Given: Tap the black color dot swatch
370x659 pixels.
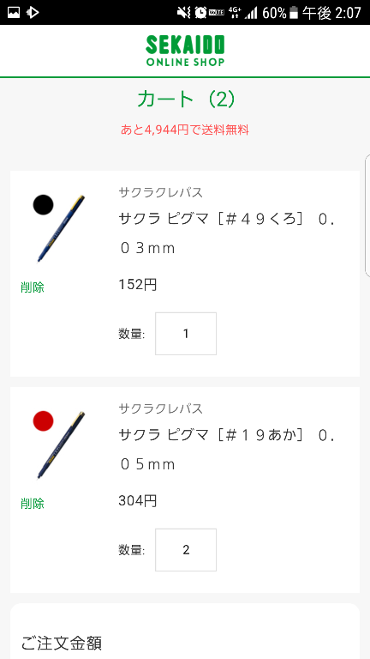Looking at the screenshot, I should (43, 205).
